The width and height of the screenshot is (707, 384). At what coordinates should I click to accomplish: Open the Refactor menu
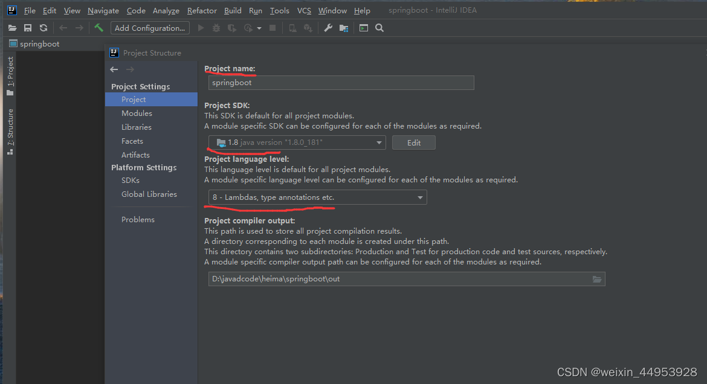coord(202,10)
